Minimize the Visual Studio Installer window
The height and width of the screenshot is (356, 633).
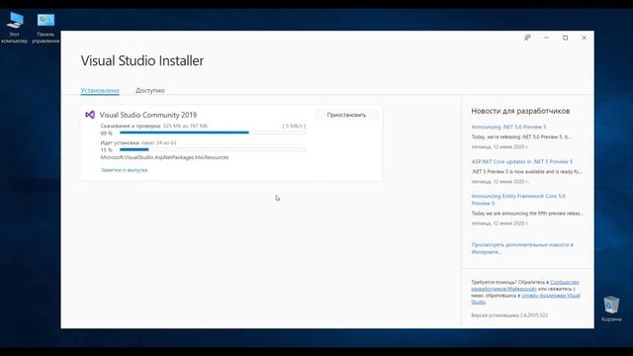546,38
